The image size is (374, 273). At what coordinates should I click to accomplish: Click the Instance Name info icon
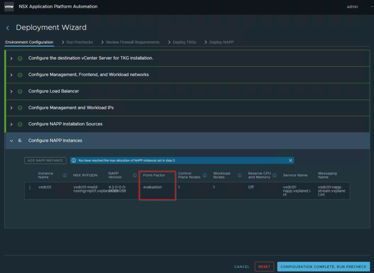point(65,175)
